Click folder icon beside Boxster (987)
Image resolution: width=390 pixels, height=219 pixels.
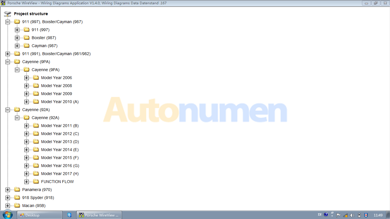coord(27,37)
